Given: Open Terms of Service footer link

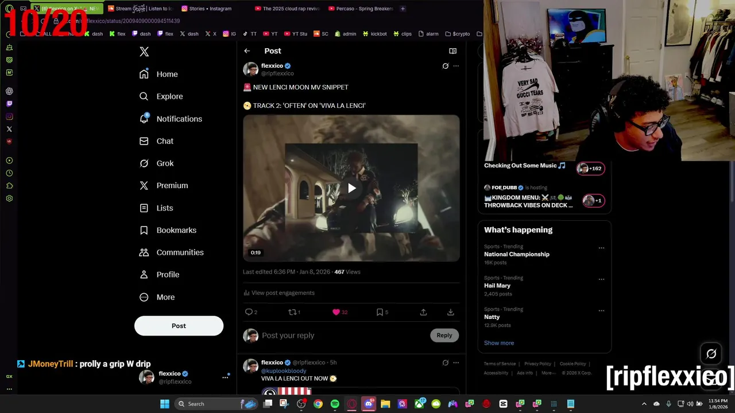Looking at the screenshot, I should [x=500, y=364].
